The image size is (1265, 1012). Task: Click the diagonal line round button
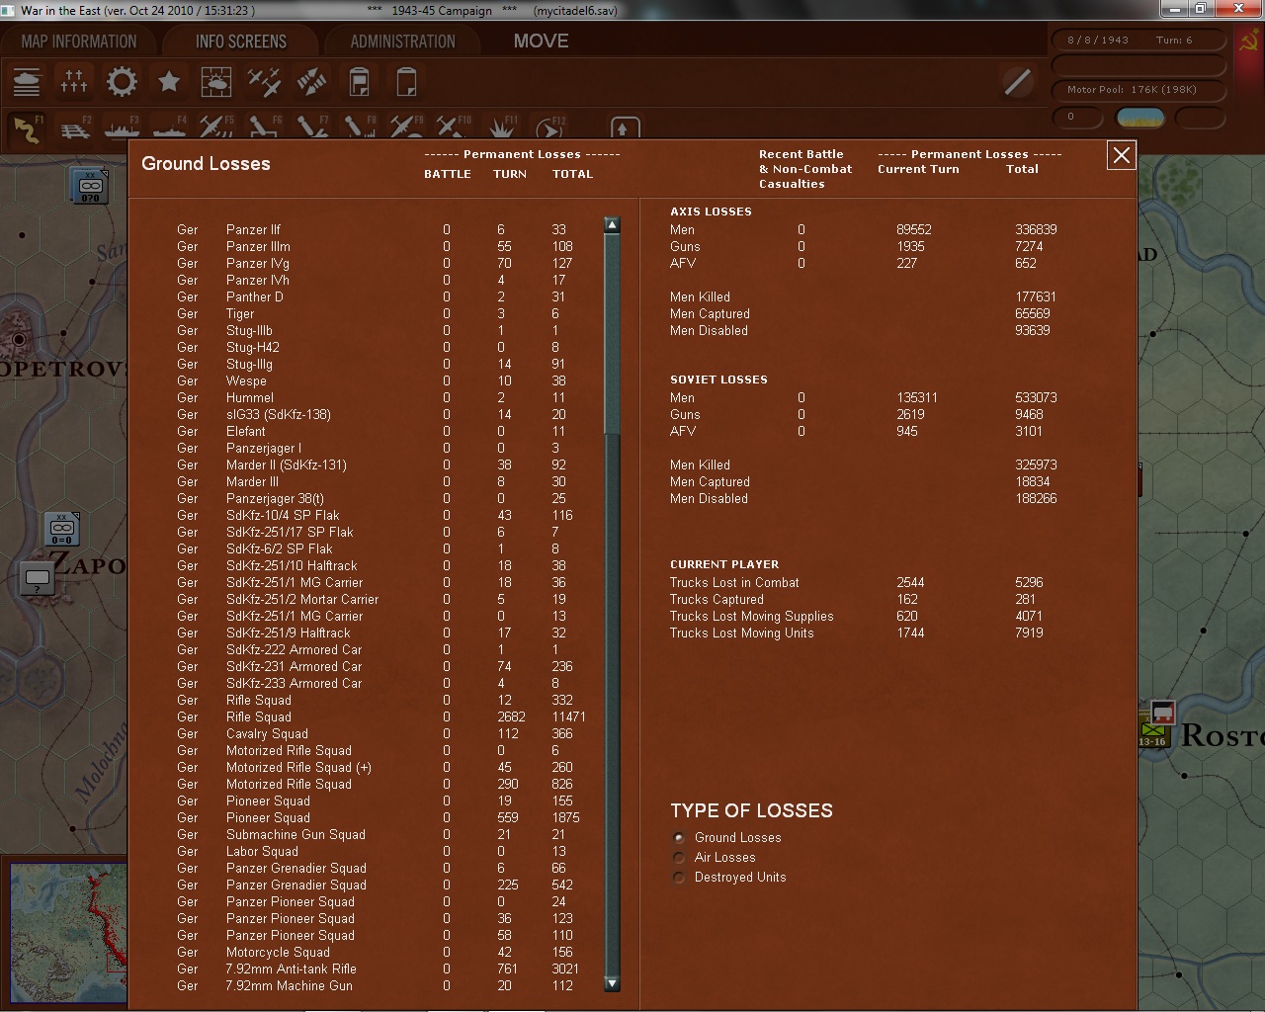point(1017,82)
